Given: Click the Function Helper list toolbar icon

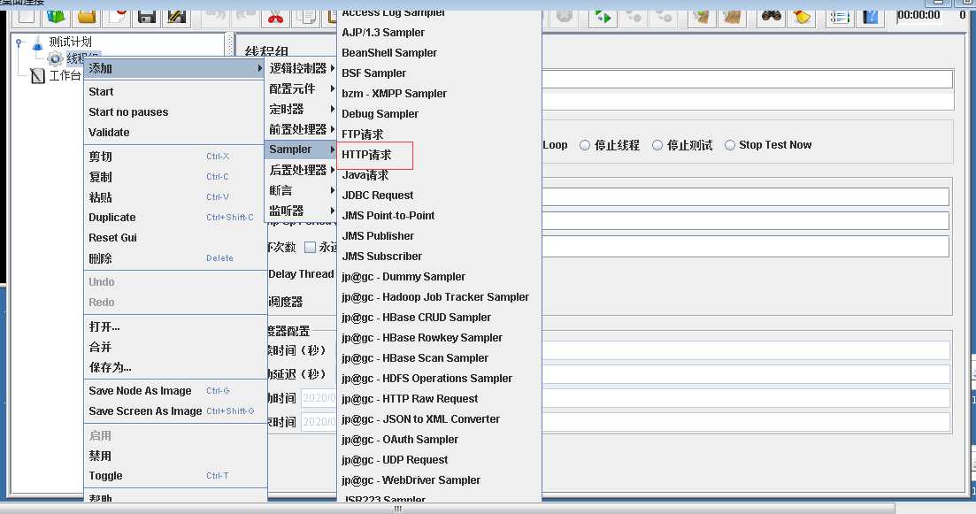Looking at the screenshot, I should coord(839,15).
